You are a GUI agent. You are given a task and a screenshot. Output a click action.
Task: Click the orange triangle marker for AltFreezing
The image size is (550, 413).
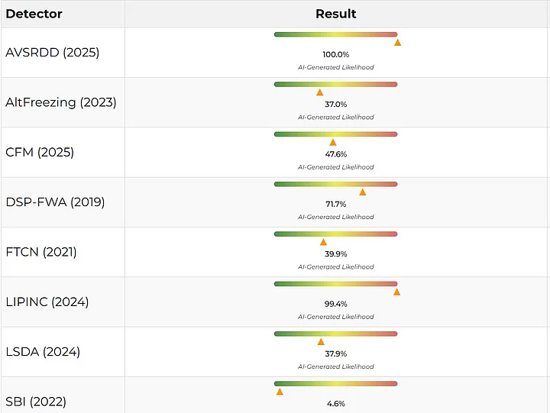pos(320,92)
